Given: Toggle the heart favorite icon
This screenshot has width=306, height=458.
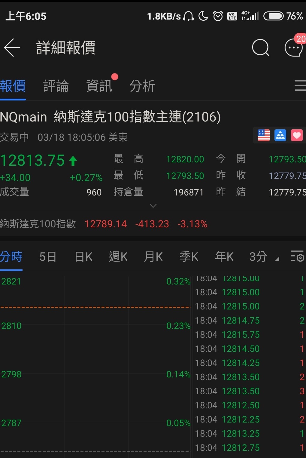Looking at the screenshot, I should (x=297, y=135).
